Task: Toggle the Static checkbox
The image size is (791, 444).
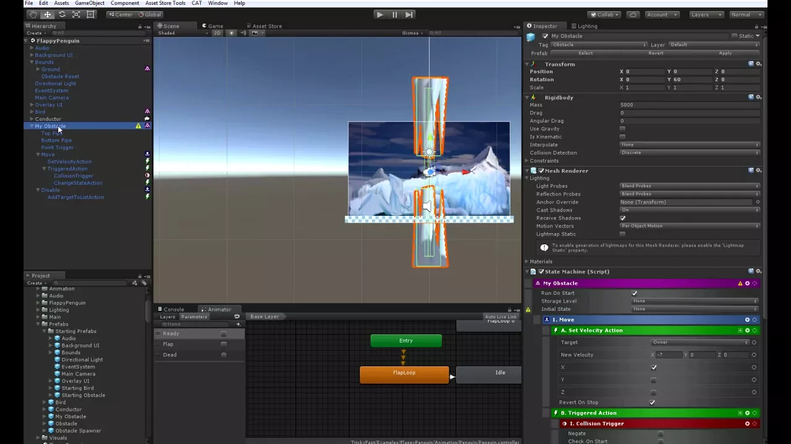Action: (735, 36)
